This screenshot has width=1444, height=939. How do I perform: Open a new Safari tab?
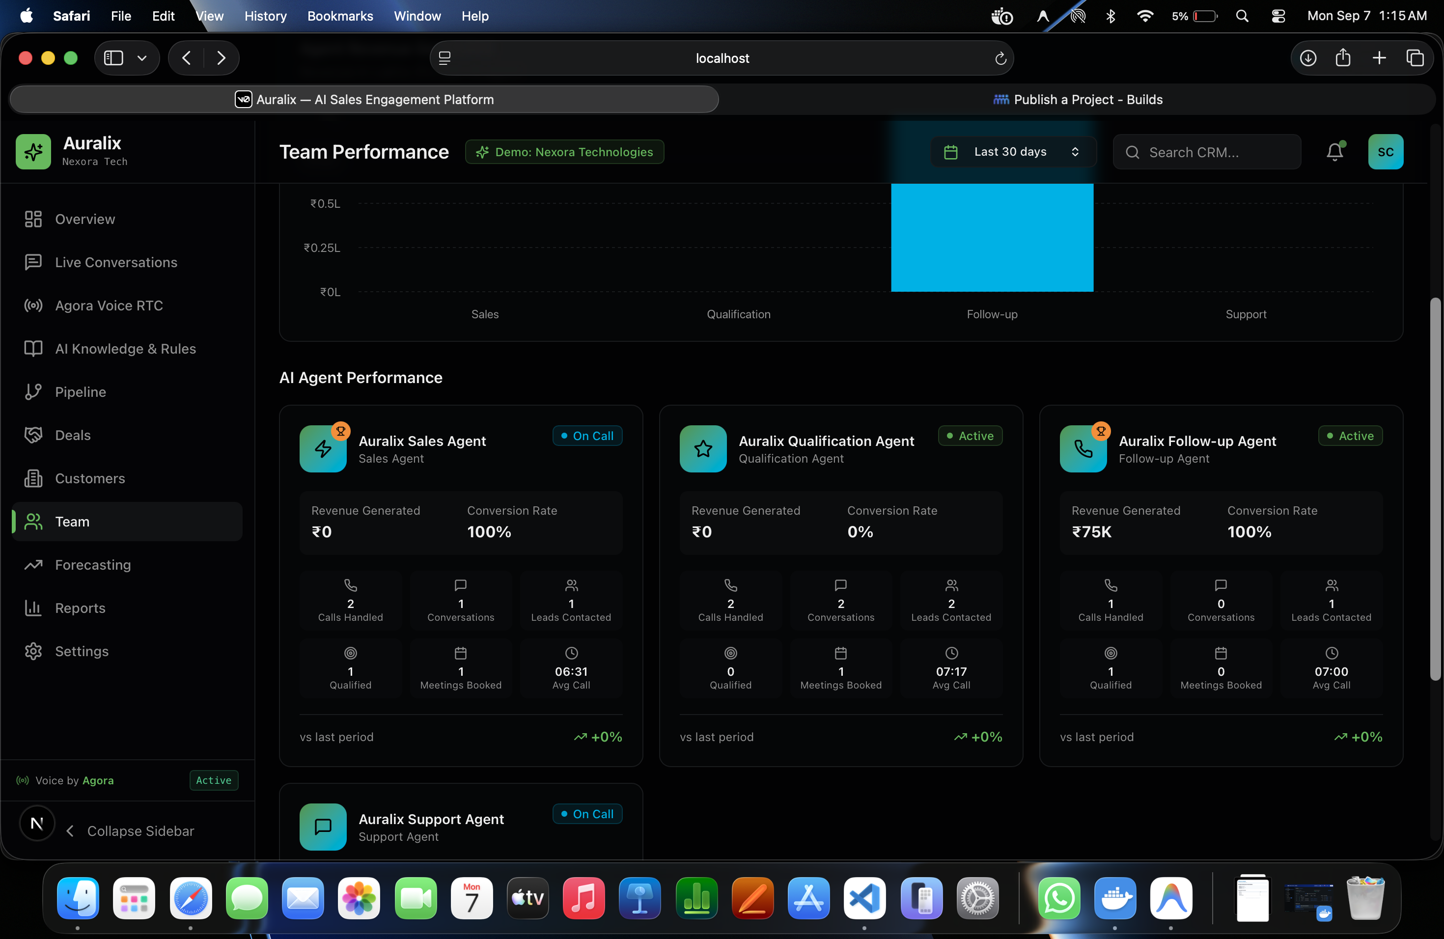pos(1379,57)
